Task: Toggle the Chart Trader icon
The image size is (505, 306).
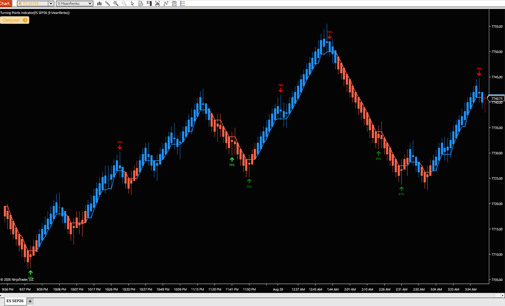Action: (149, 3)
